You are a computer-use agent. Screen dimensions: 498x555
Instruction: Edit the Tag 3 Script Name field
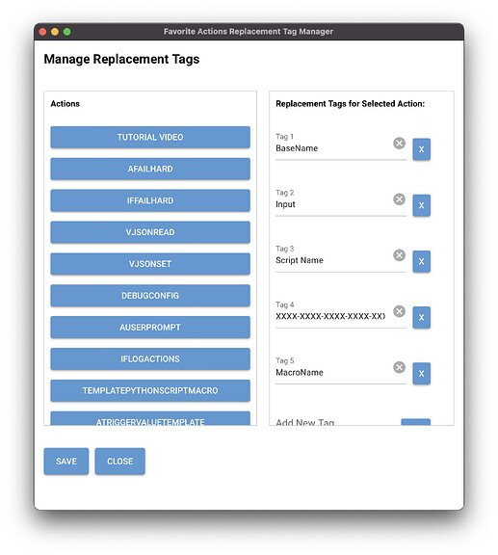click(x=332, y=260)
